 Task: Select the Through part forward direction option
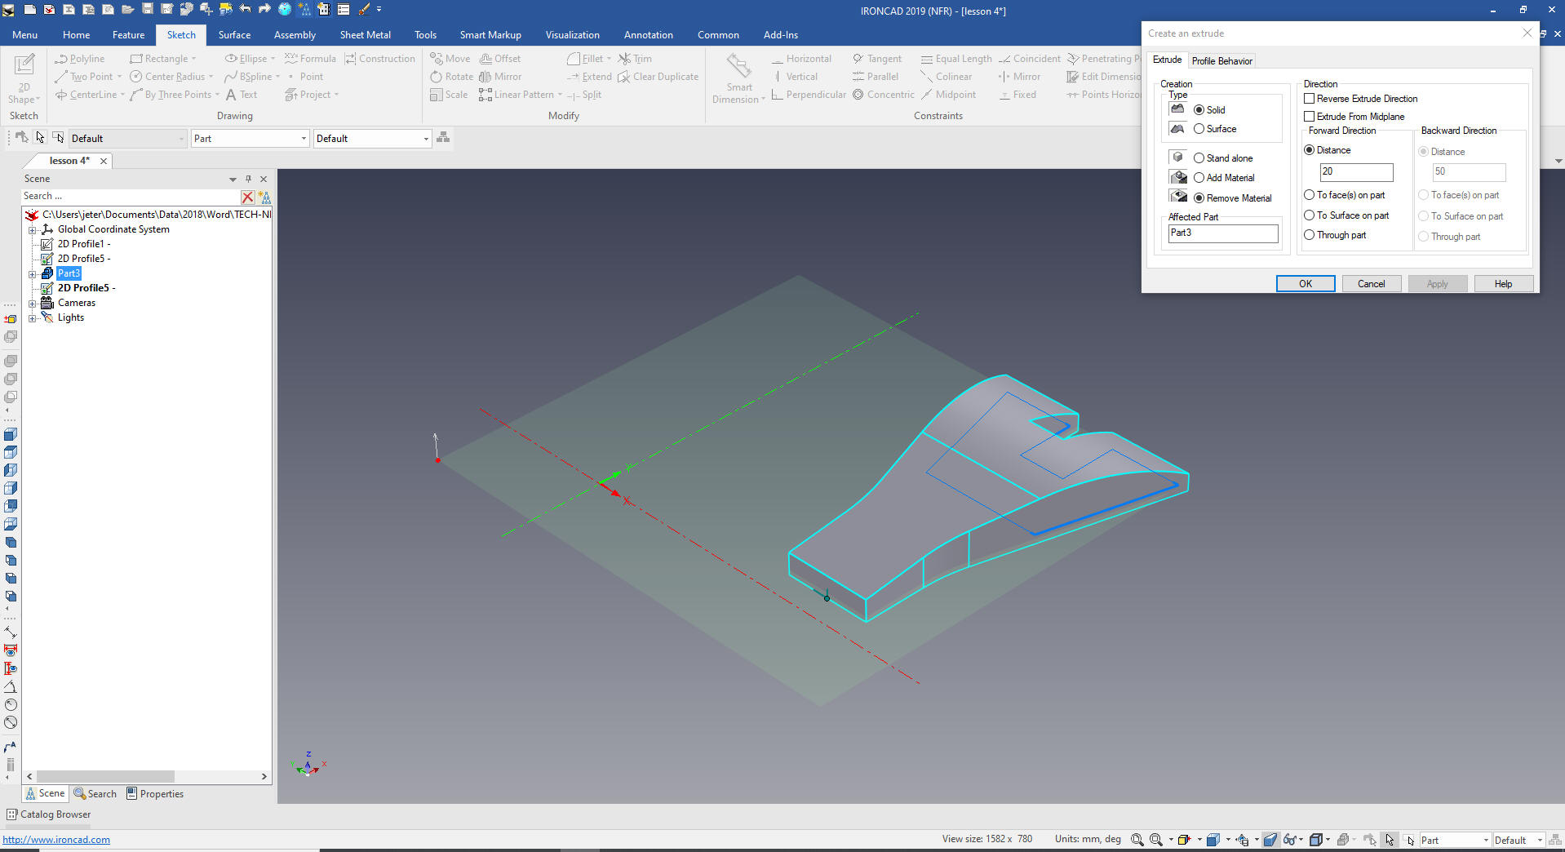[1310, 235]
